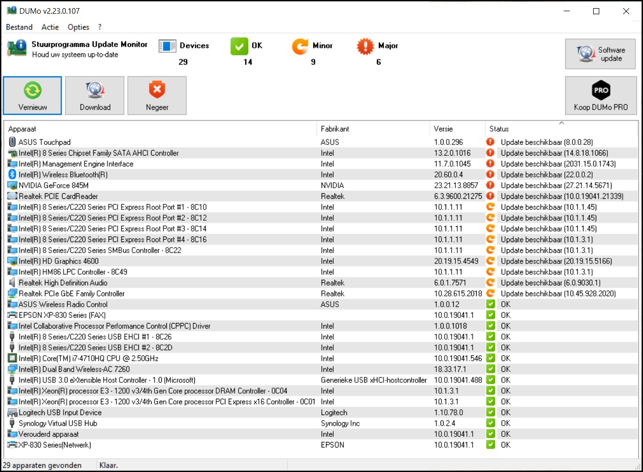Sort the list by the Versie column header
The height and width of the screenshot is (472, 643).
pos(458,129)
